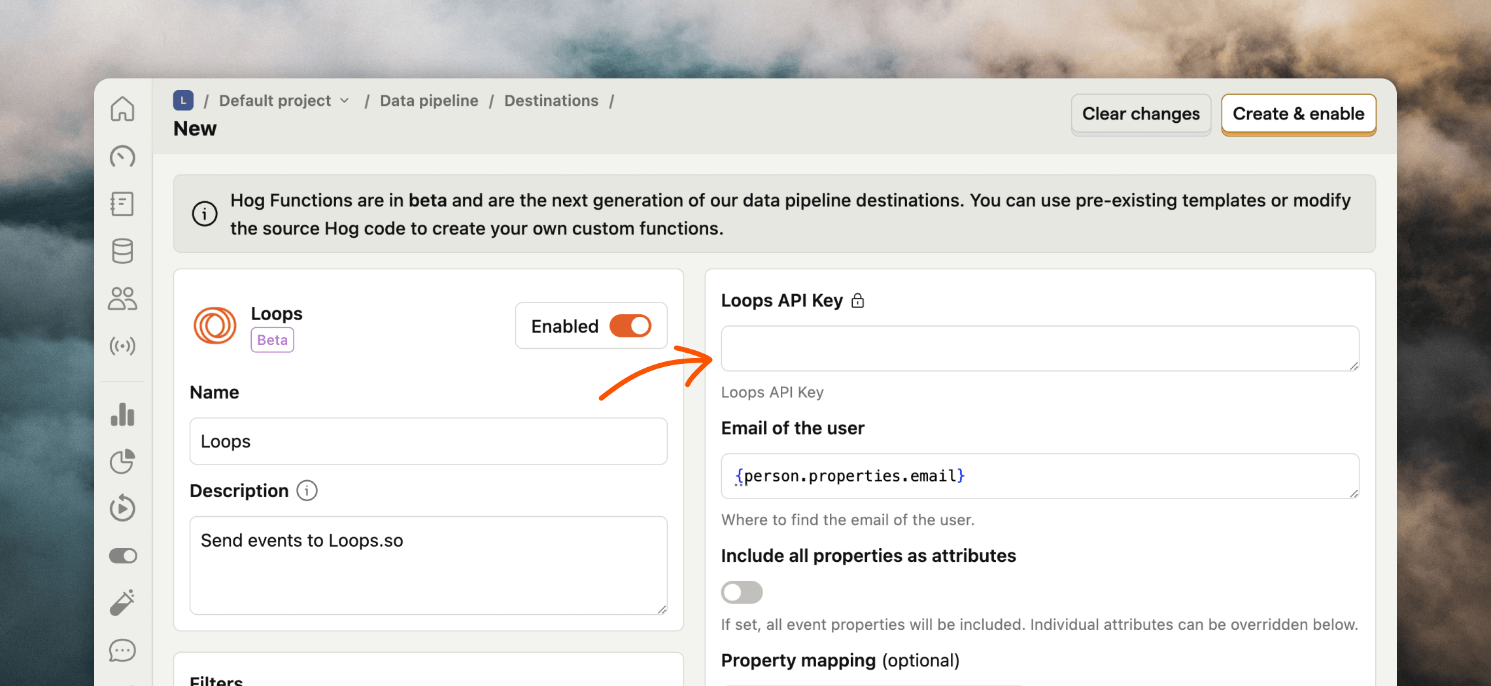The width and height of the screenshot is (1491, 686).
Task: Click the Property mapping (optional) label
Action: pos(840,661)
